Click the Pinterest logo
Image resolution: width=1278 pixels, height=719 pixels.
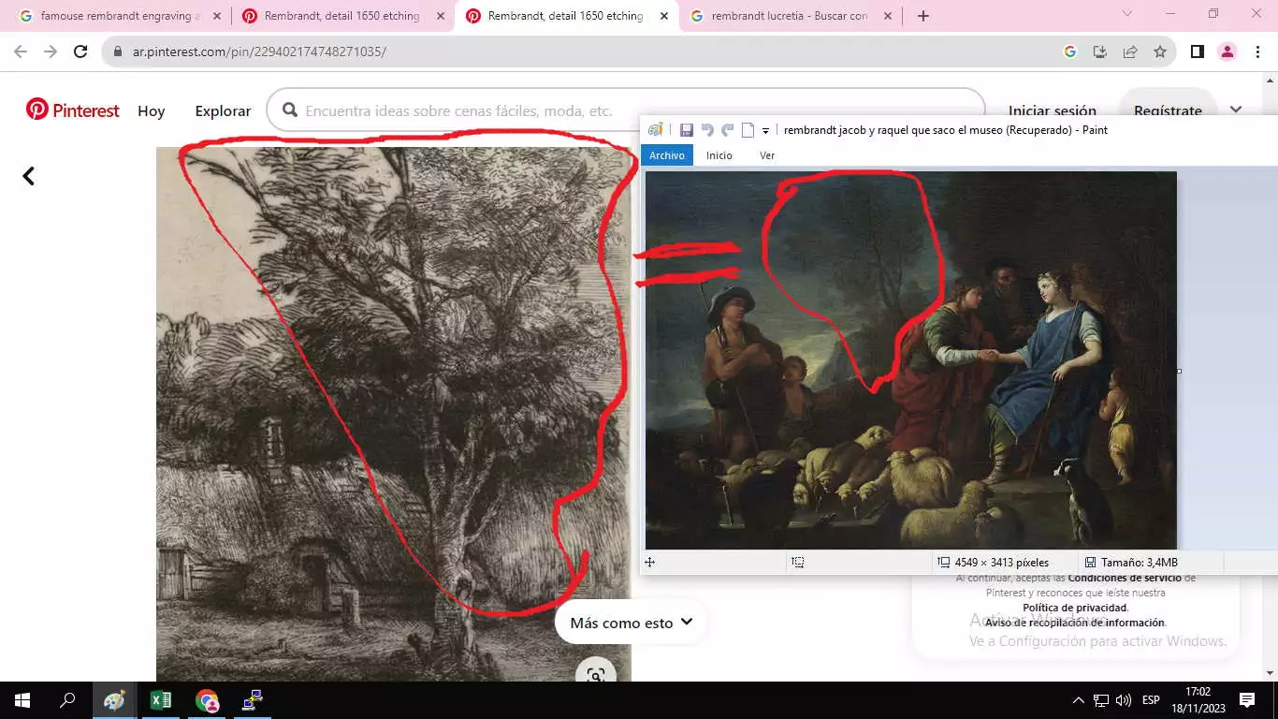(73, 110)
